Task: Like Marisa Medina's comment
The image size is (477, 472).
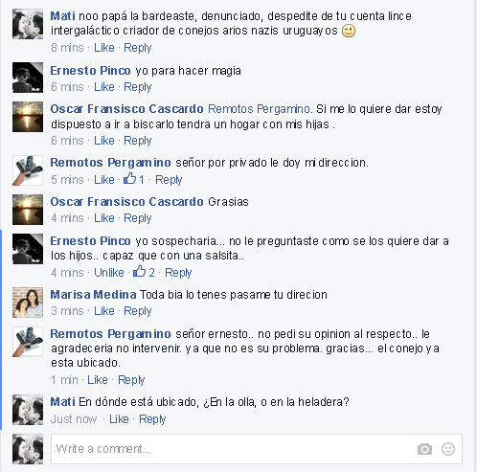Action: point(104,311)
